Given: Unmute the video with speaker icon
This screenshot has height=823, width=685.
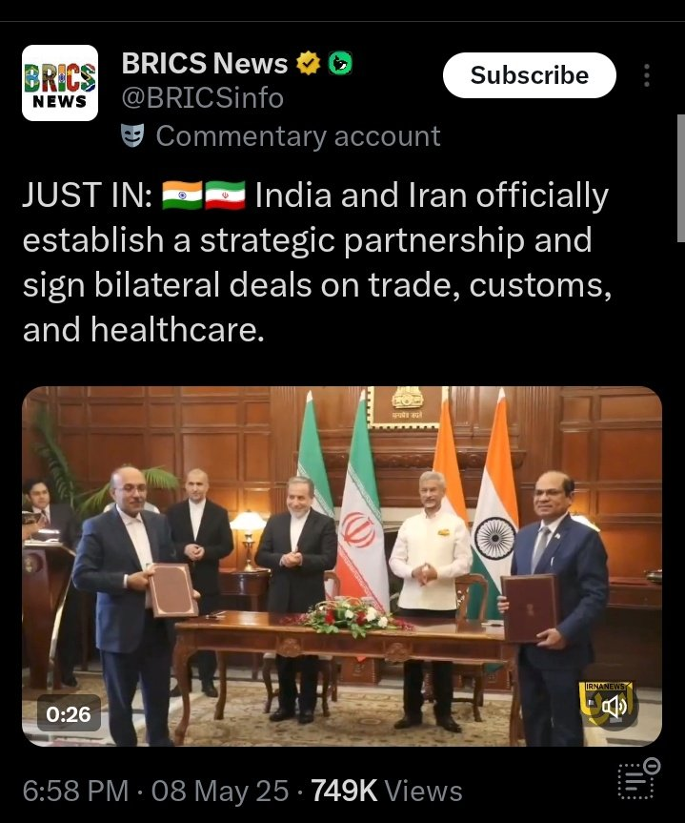Looking at the screenshot, I should pyautogui.click(x=614, y=707).
